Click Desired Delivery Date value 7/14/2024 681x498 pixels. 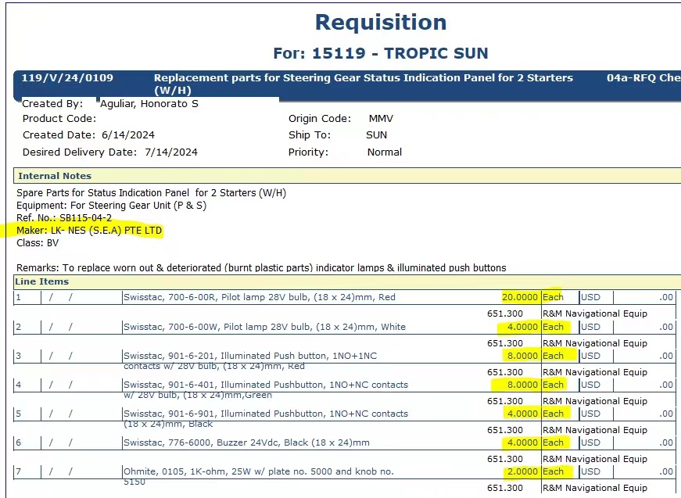pyautogui.click(x=170, y=152)
